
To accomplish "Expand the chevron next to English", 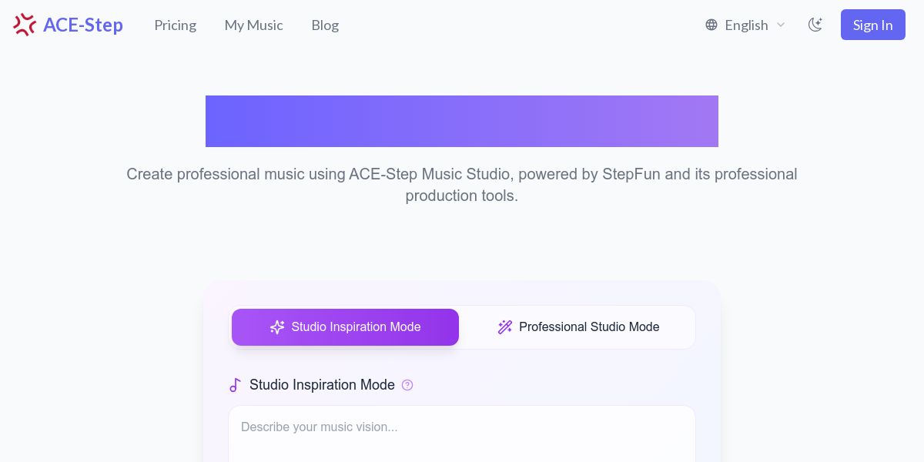I will point(781,25).
